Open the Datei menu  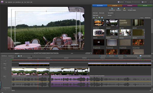[x=6, y=2]
